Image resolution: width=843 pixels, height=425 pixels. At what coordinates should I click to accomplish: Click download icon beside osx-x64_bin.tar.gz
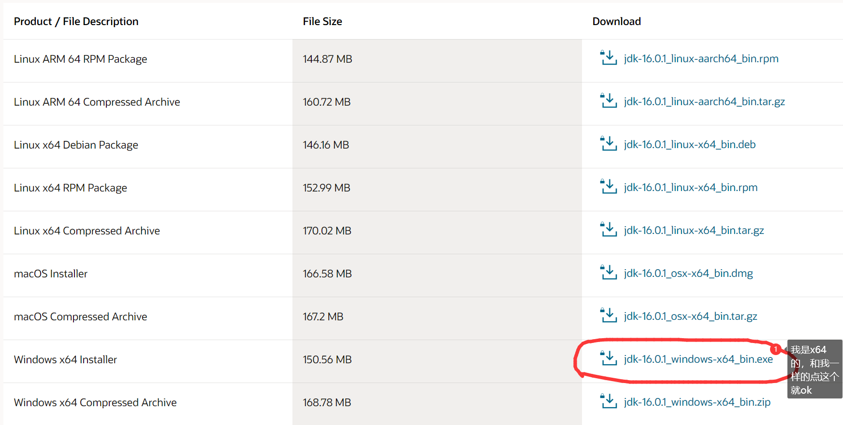pyautogui.click(x=608, y=315)
